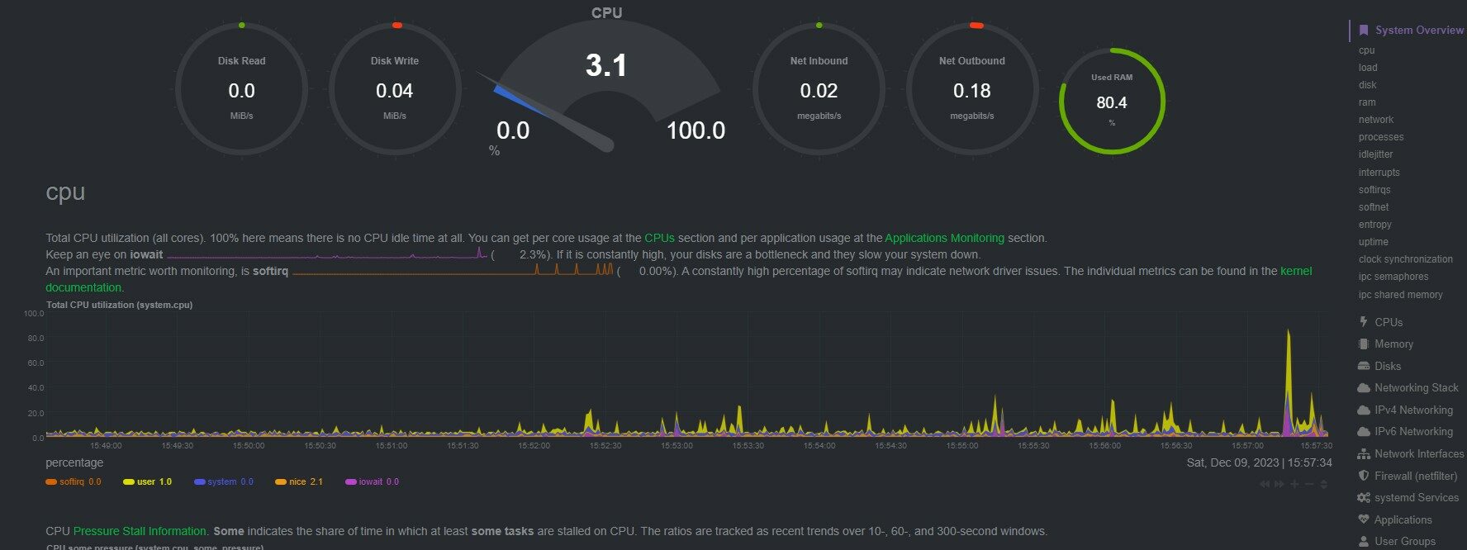
Task: Click the Disk Read gauge
Action: point(241,88)
